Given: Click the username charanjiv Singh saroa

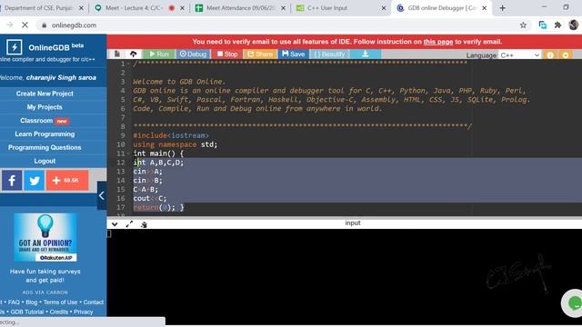Looking at the screenshot, I should click(61, 77).
